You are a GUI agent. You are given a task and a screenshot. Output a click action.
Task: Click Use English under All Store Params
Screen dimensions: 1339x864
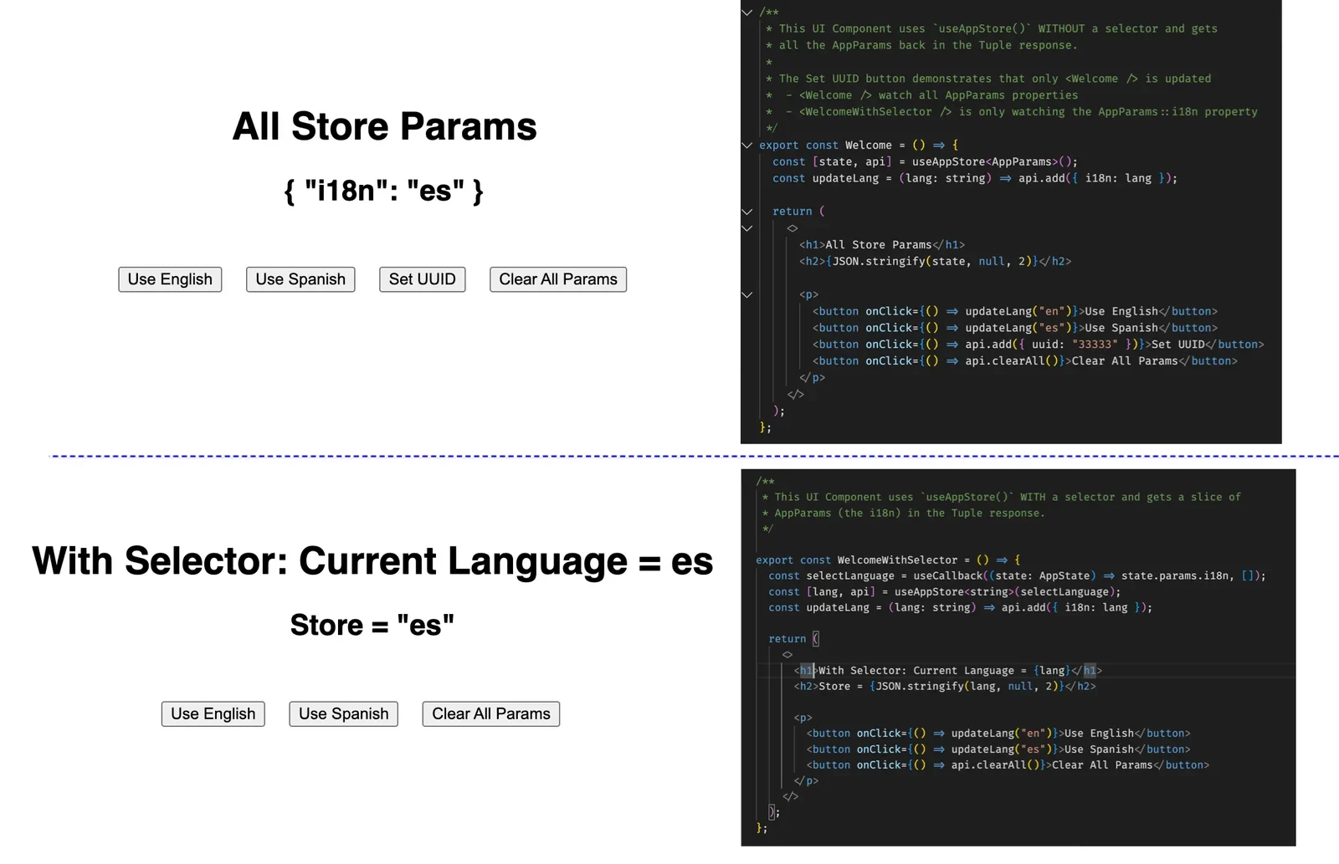(170, 279)
